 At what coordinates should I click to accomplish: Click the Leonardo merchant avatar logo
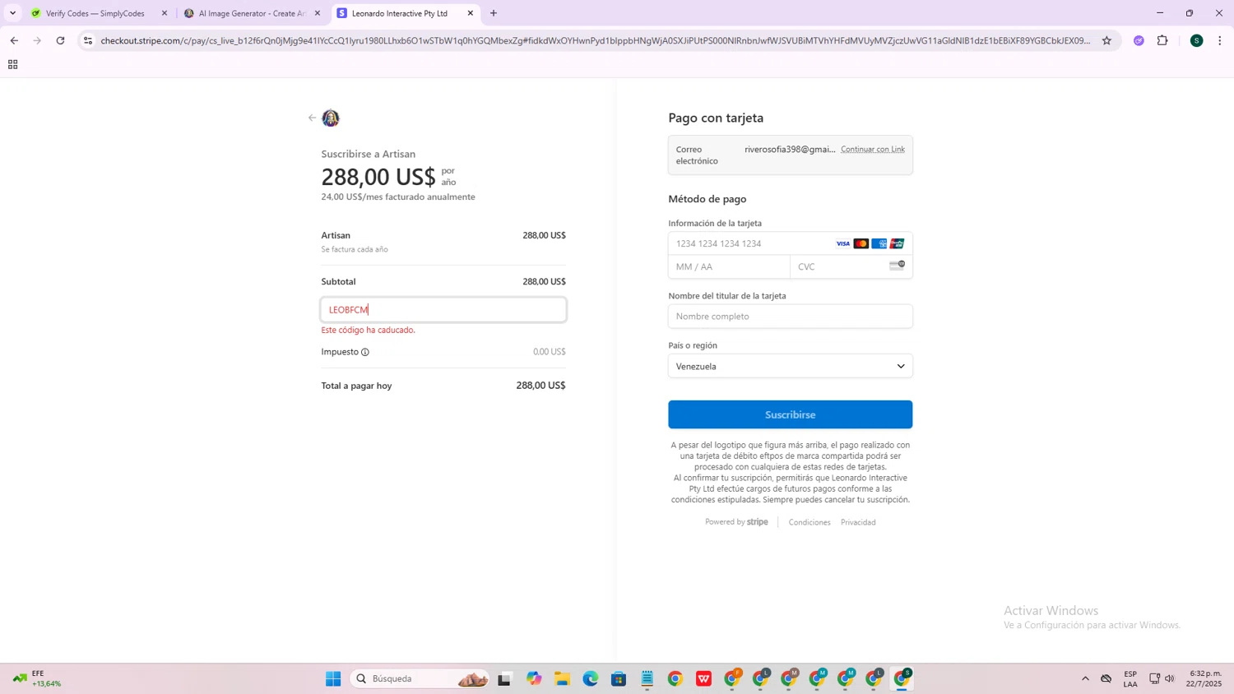331,118
